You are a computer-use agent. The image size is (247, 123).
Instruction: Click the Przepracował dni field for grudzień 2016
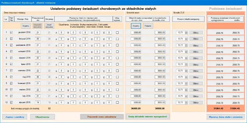tap(38, 33)
